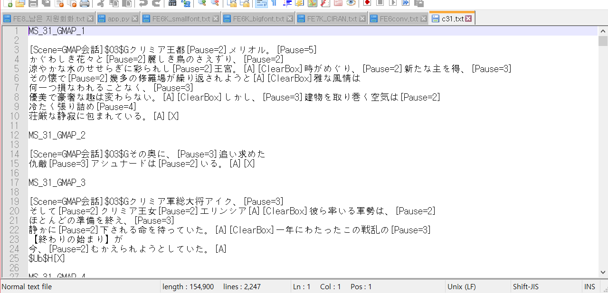Open the Replace dialog icon
This screenshot has height=293, width=608.
[185, 3]
